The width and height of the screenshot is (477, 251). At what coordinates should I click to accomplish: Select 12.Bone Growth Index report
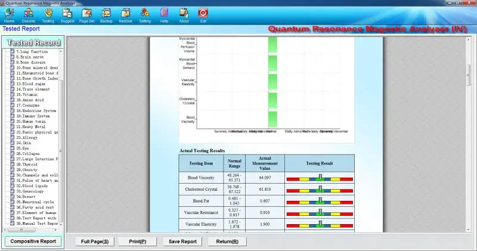tap(37, 79)
